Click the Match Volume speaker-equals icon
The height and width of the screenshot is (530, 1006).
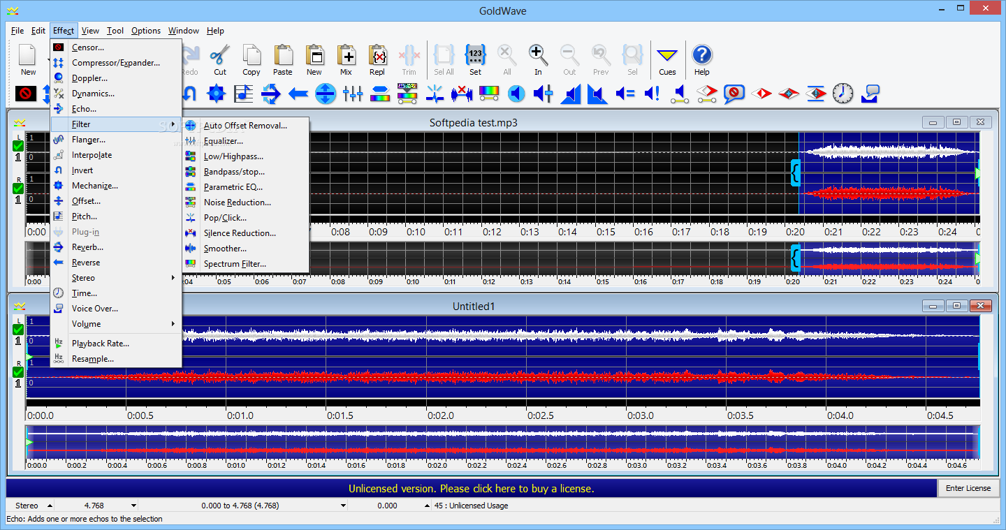pos(625,93)
